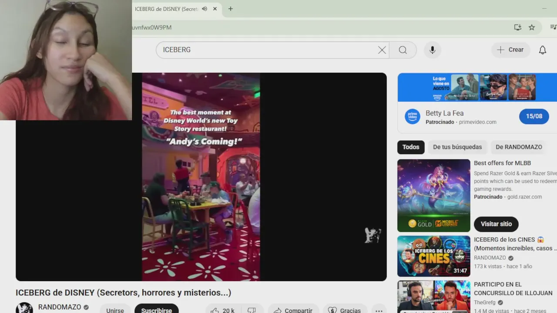The height and width of the screenshot is (313, 557).
Task: Click the primevideo.com sponsor text
Action: 477,122
